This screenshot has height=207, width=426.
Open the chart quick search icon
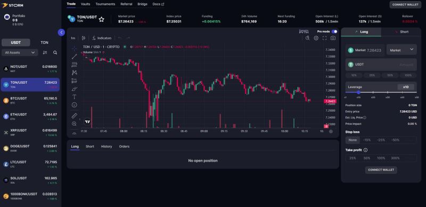[x=308, y=38]
